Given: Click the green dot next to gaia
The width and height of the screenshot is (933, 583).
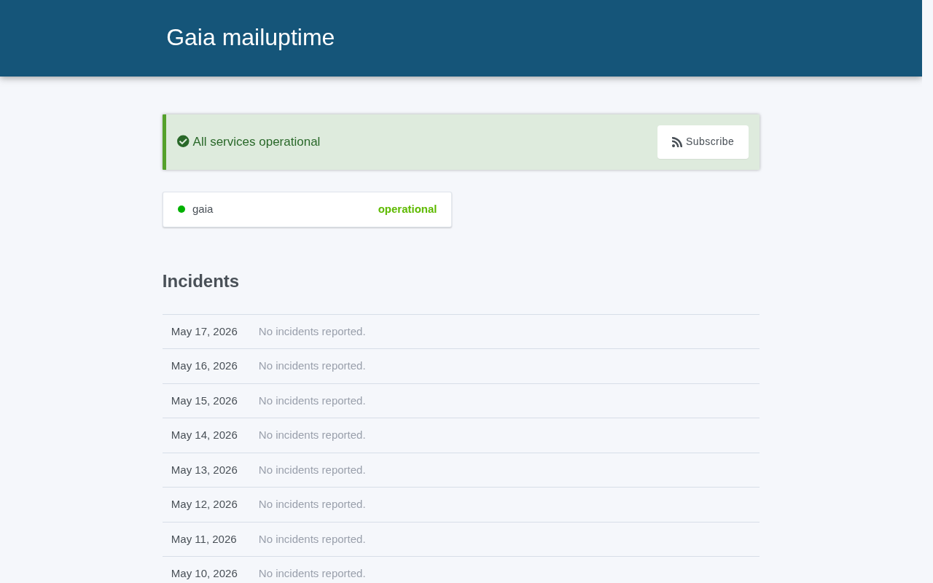Looking at the screenshot, I should [181, 209].
